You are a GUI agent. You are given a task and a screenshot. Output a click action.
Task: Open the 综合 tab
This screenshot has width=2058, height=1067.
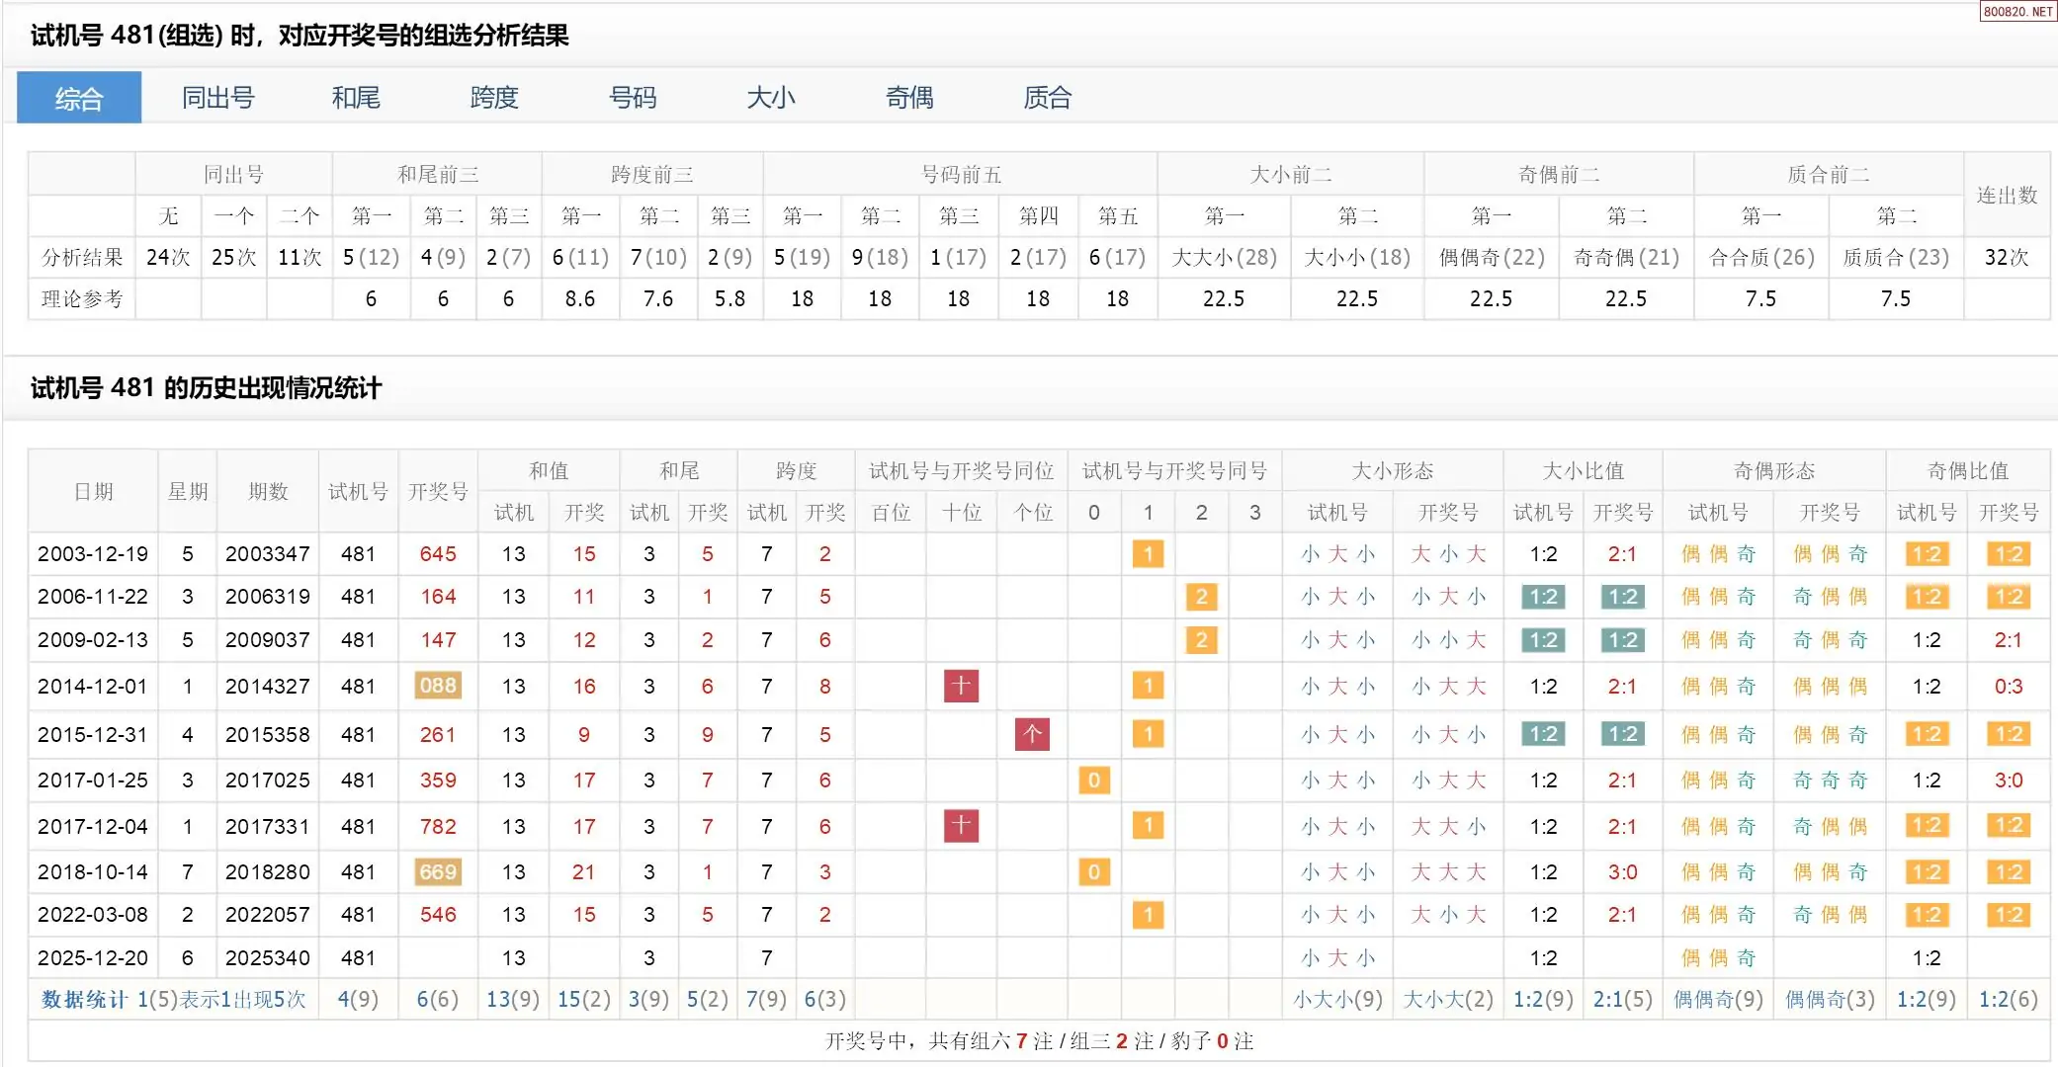pos(79,98)
